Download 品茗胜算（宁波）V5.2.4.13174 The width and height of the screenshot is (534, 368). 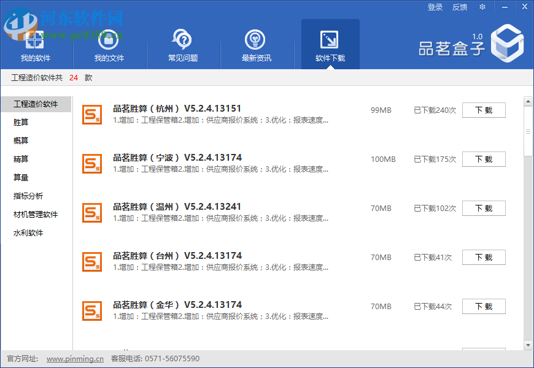coord(484,159)
